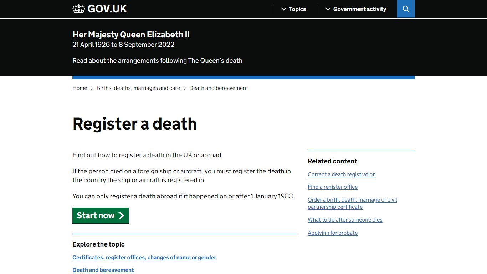
Task: Read about arrangements following The Queen's death
Action: click(157, 61)
